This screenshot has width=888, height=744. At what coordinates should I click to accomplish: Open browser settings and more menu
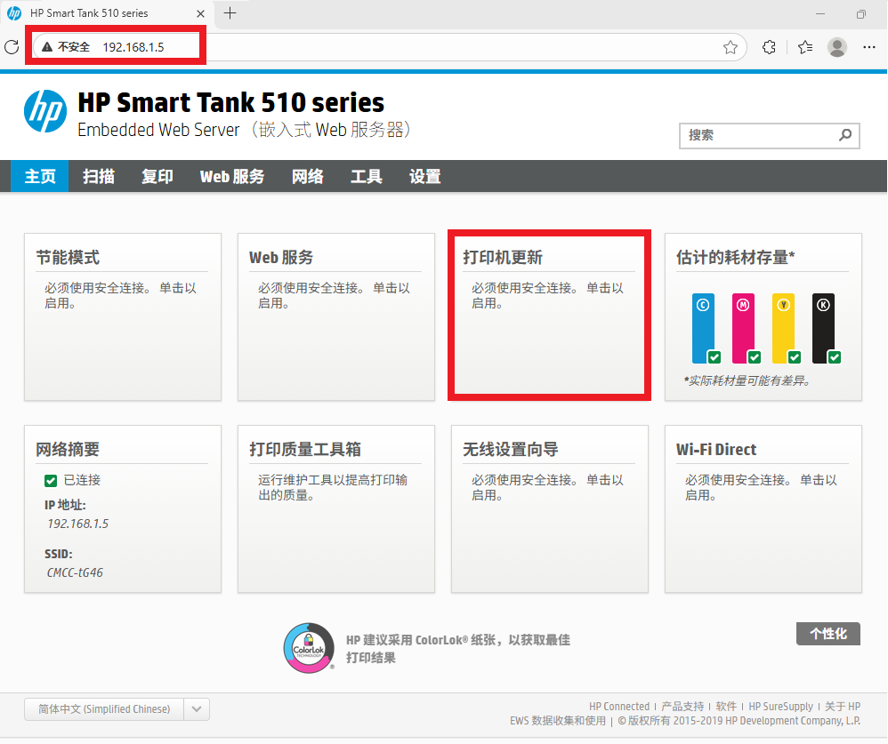(x=870, y=47)
